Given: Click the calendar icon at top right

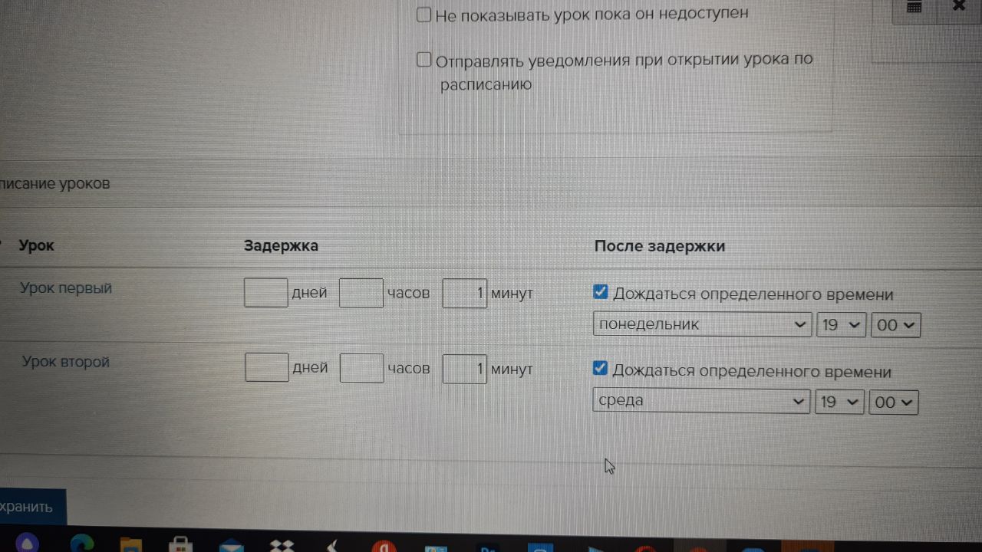Looking at the screenshot, I should coord(914,6).
